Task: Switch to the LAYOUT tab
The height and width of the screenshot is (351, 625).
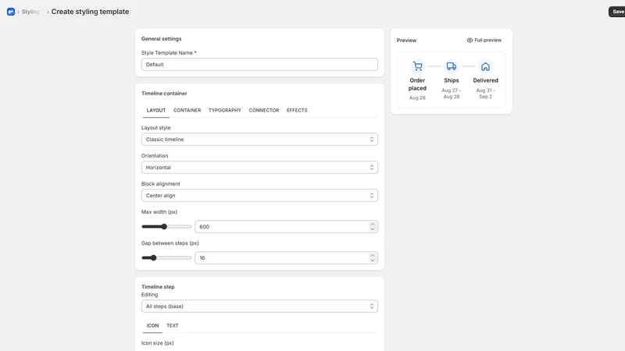Action: tap(155, 110)
